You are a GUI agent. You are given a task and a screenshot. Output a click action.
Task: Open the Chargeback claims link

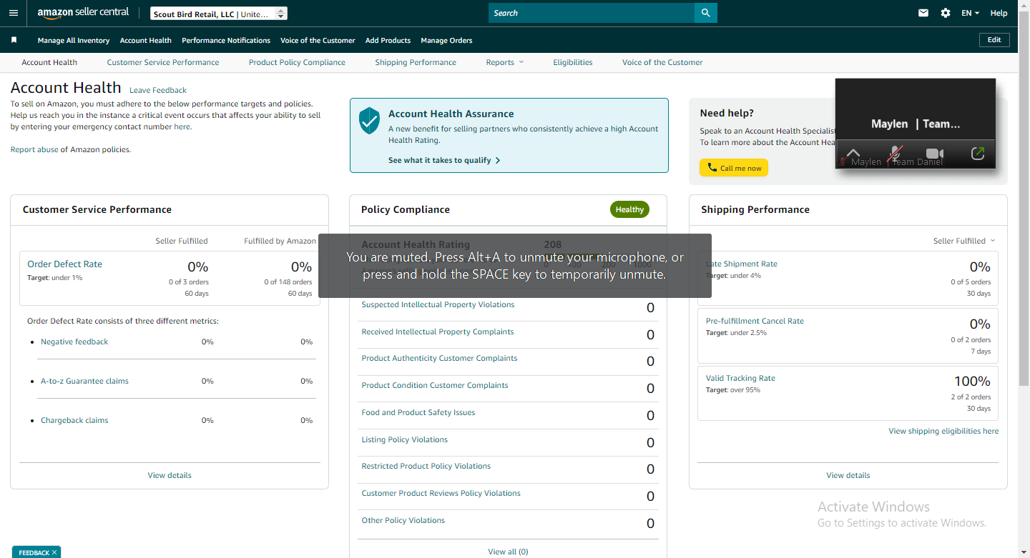(x=74, y=420)
